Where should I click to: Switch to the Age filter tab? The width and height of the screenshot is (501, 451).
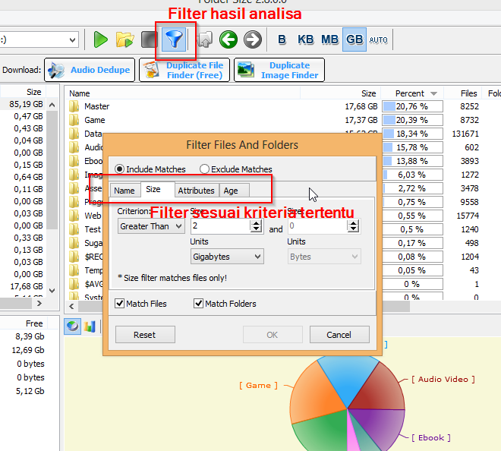231,191
